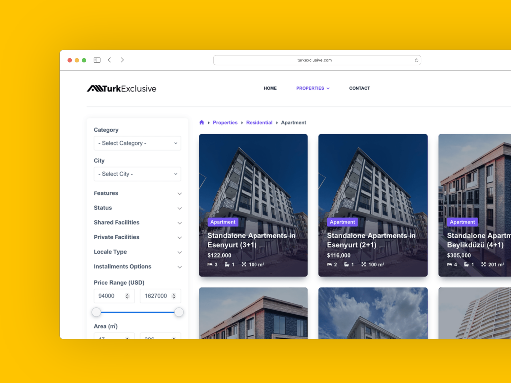Click the home icon in breadcrumb
Viewport: 511px width, 383px height.
tap(202, 123)
